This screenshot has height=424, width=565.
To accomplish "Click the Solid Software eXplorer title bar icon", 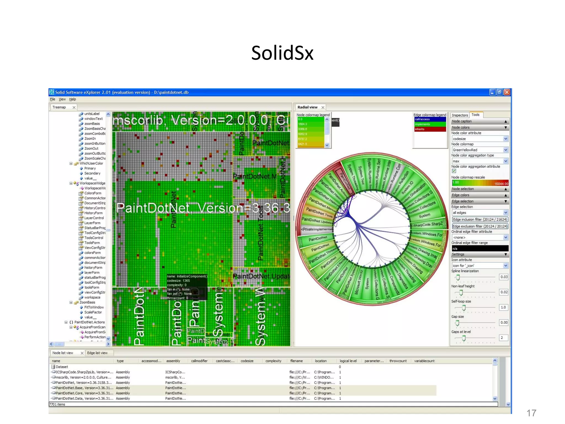I will (x=52, y=92).
